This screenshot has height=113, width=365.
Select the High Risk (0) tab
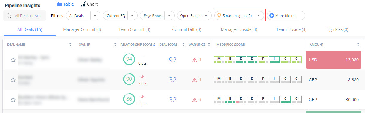tap(337, 29)
